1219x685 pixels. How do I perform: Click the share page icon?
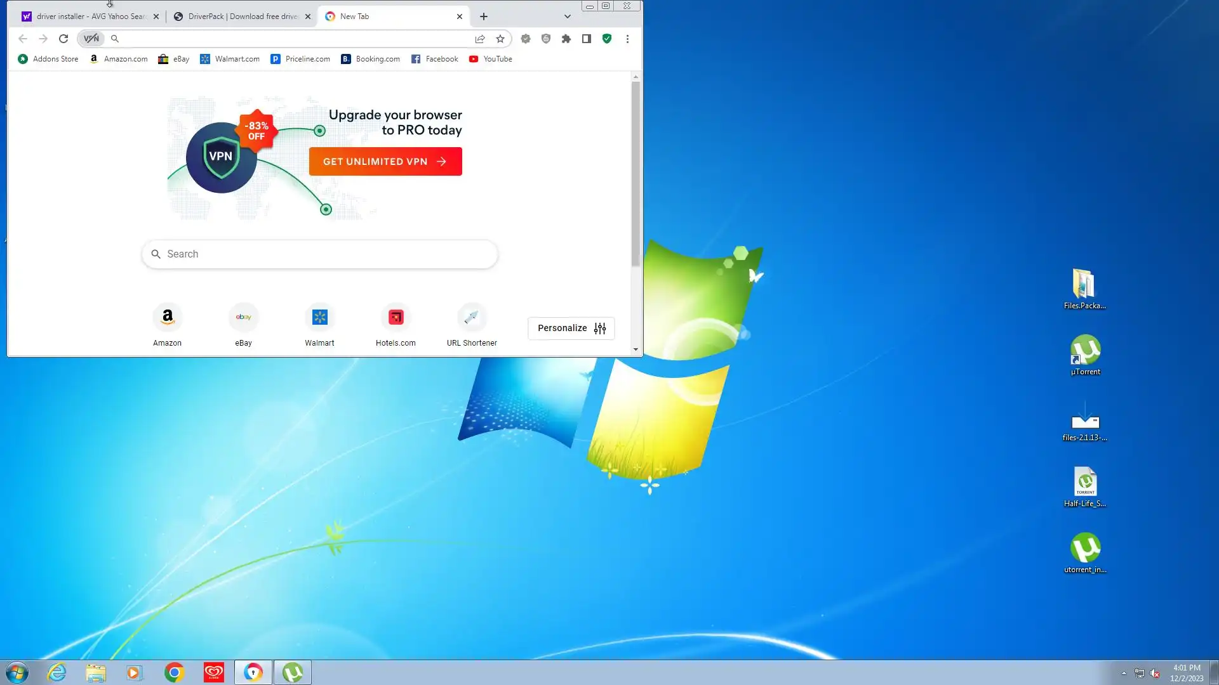pos(480,39)
